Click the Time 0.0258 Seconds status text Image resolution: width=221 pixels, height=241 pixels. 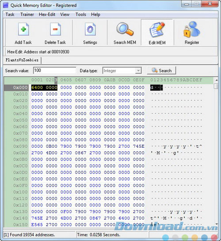(99, 235)
